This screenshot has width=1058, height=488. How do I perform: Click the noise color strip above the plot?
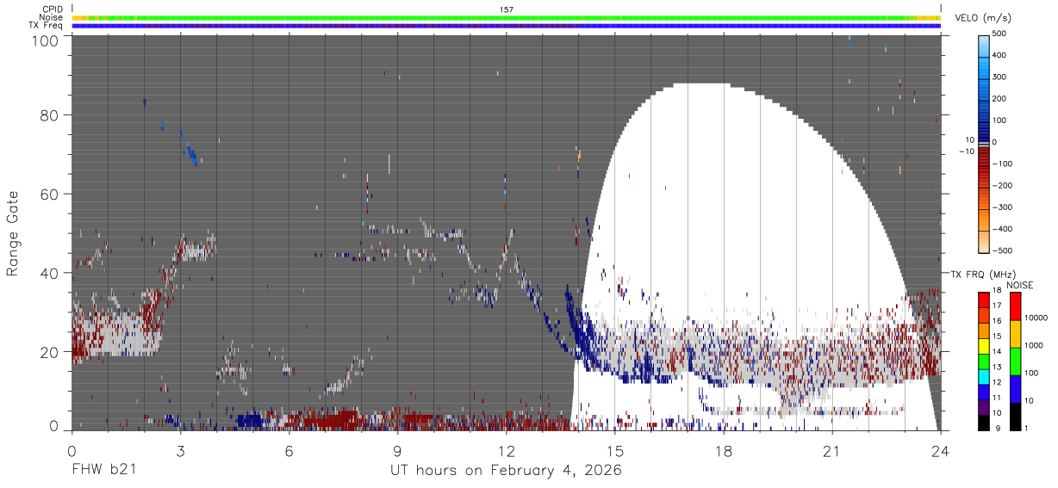506,17
